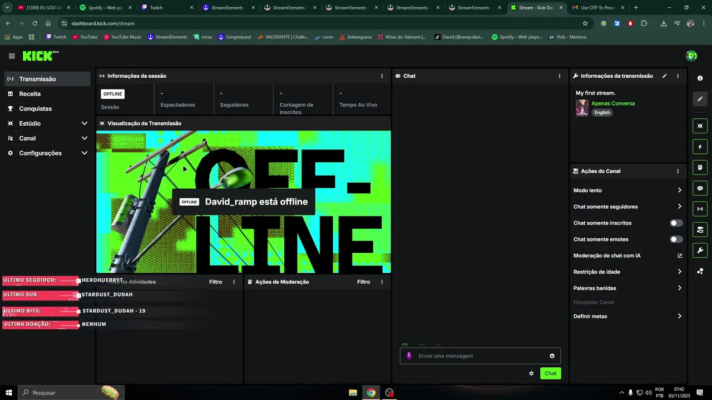This screenshot has width=712, height=400.
Task: Open Ações do Canal three-dot menu
Action: click(x=678, y=171)
